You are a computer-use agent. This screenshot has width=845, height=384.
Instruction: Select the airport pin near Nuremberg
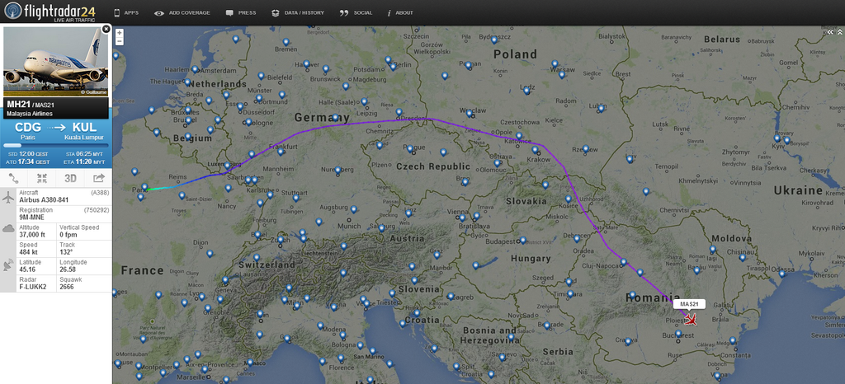(338, 171)
